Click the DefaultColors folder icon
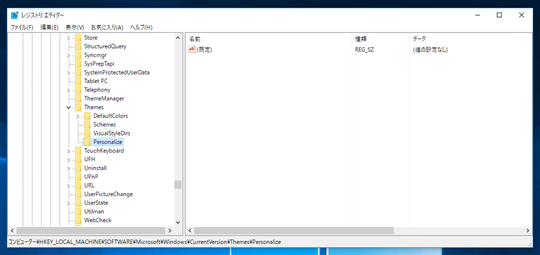540x255 pixels. click(x=87, y=116)
